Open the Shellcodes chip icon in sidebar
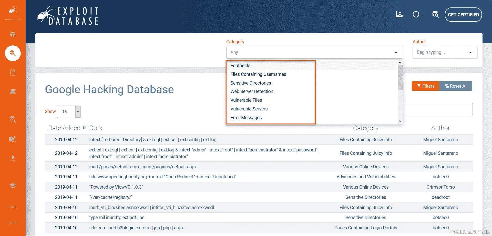 [x=13, y=91]
